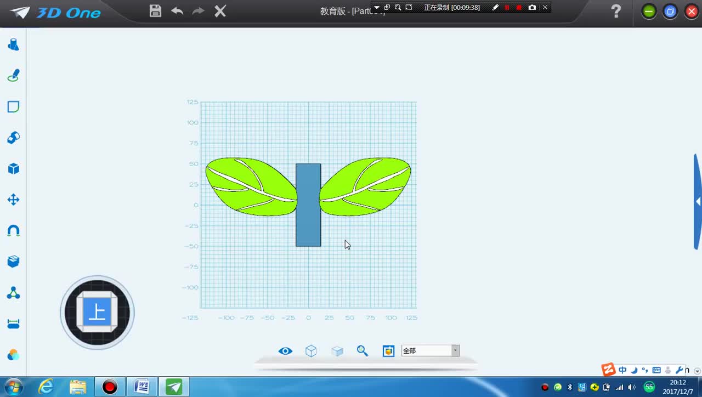
Task: Redo the last undone action
Action: click(x=198, y=11)
